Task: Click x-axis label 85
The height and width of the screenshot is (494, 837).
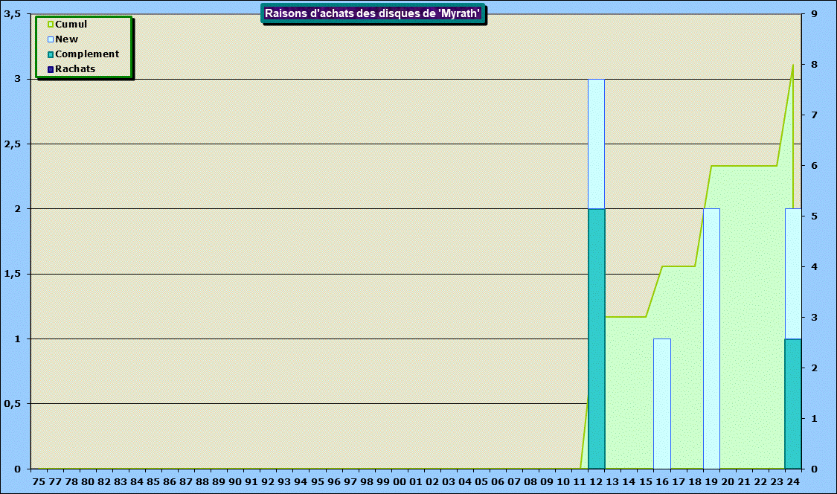Action: point(153,481)
